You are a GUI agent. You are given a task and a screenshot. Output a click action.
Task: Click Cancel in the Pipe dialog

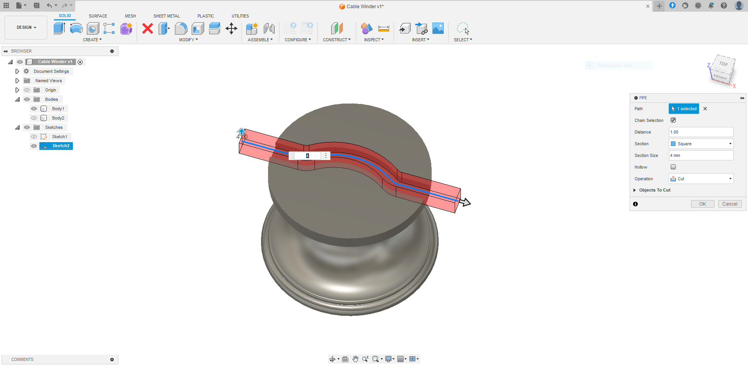730,204
